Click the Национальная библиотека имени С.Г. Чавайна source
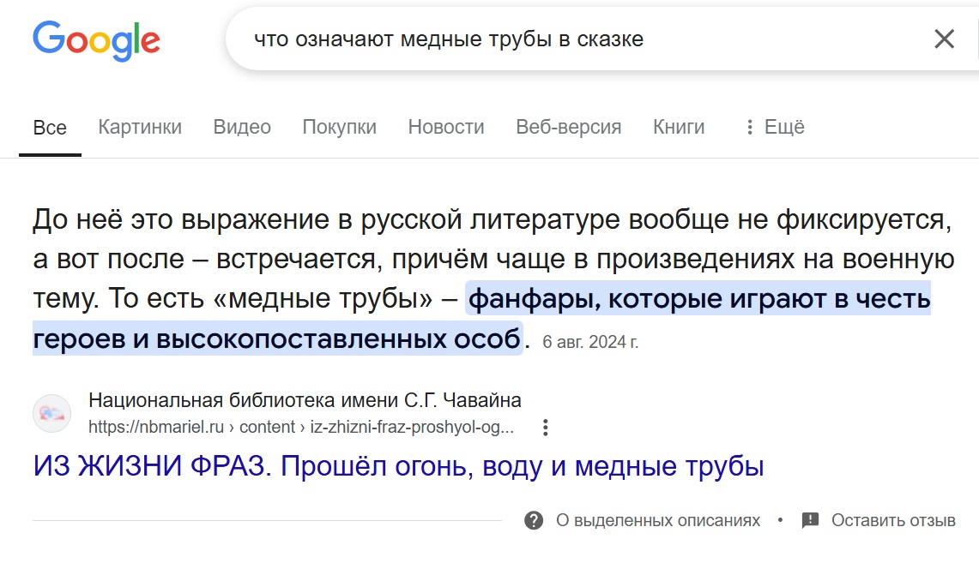 coord(305,399)
